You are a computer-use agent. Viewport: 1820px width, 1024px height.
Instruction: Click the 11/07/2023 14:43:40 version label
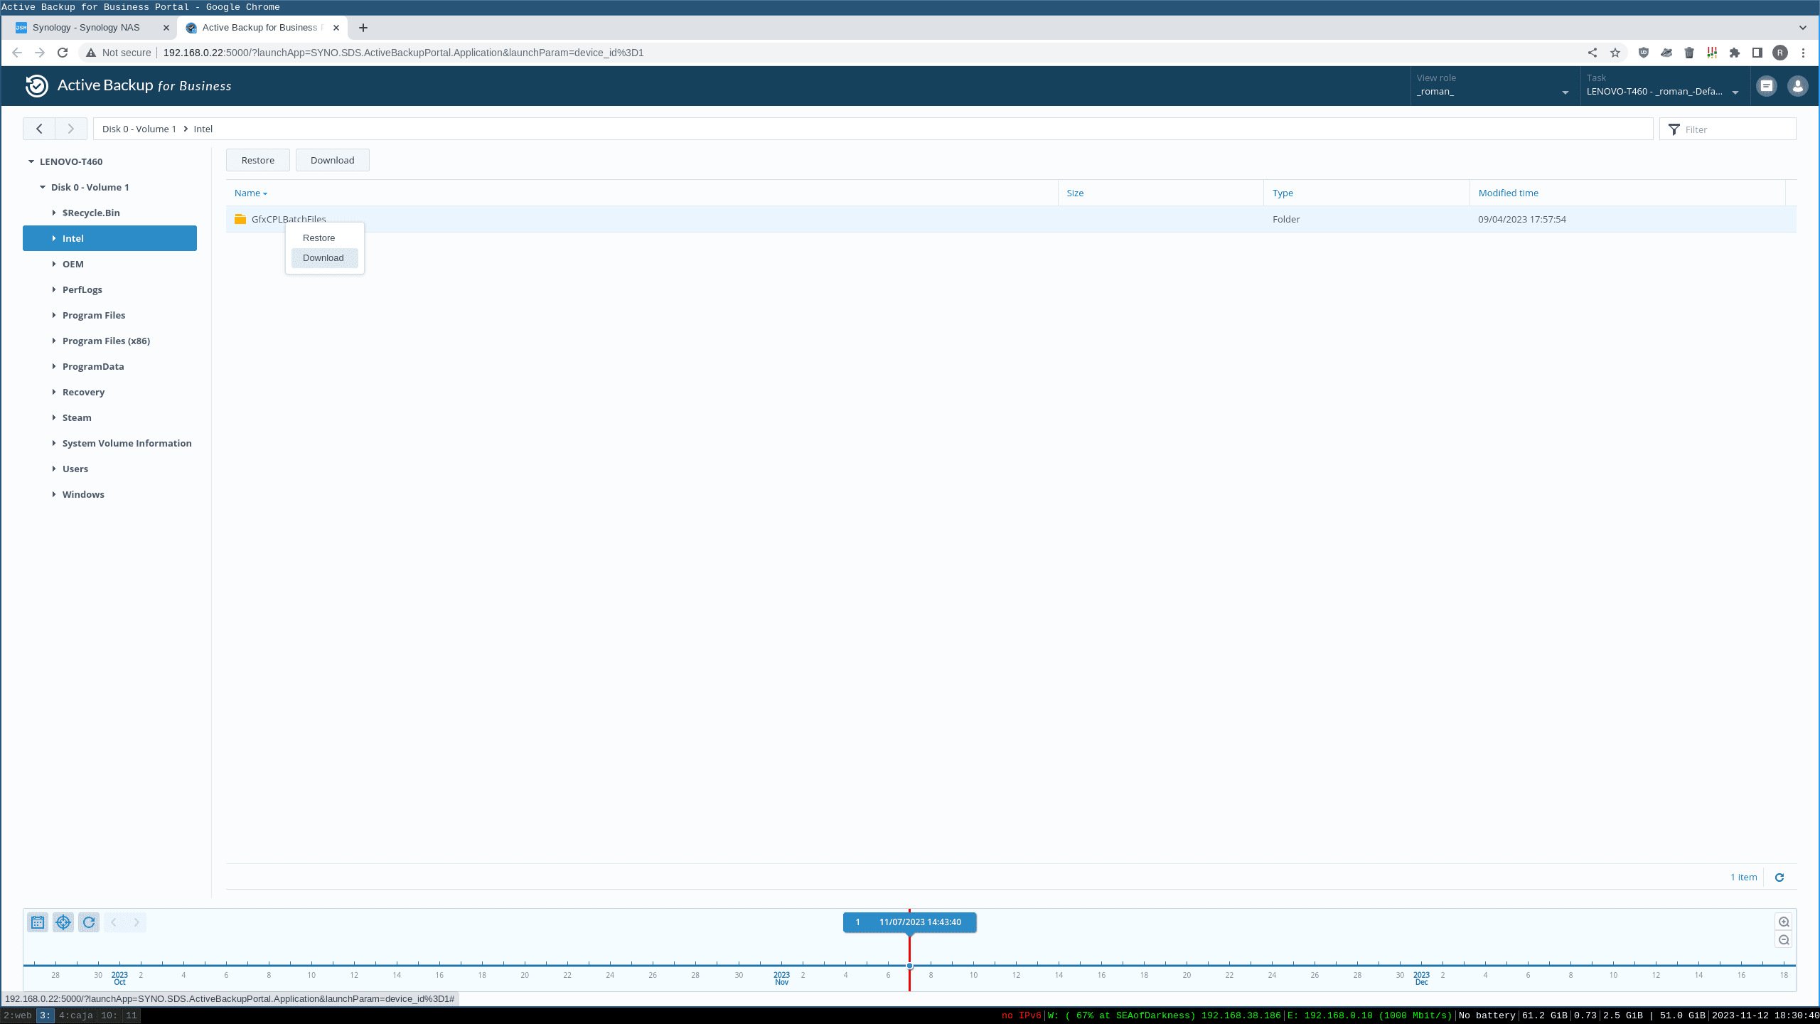909,922
